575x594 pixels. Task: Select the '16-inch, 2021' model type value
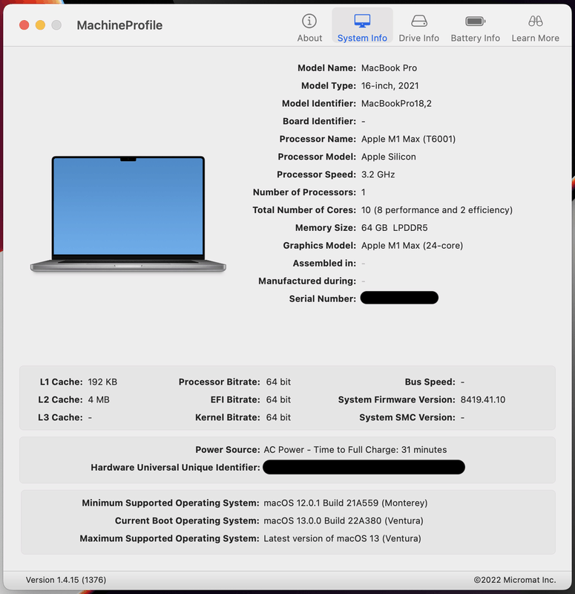[390, 85]
